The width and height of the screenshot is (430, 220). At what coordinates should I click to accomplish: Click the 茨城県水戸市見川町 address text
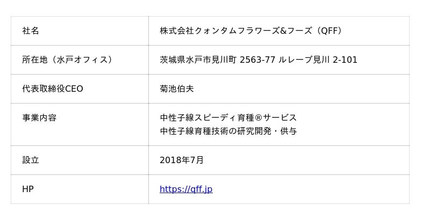tap(198, 60)
